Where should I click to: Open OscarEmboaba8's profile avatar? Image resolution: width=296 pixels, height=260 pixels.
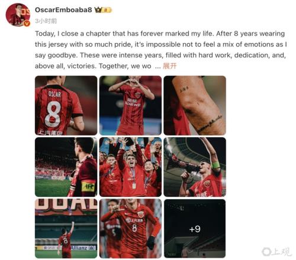pyautogui.click(x=18, y=15)
